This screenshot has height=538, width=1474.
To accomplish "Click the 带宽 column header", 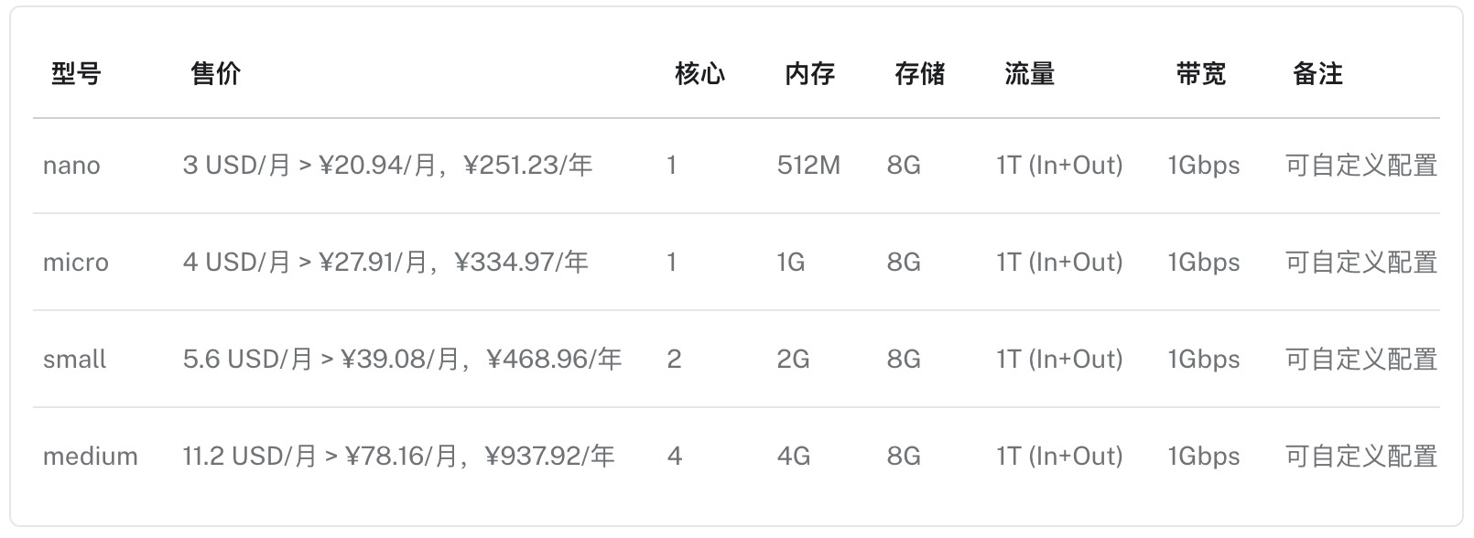I will [1201, 74].
